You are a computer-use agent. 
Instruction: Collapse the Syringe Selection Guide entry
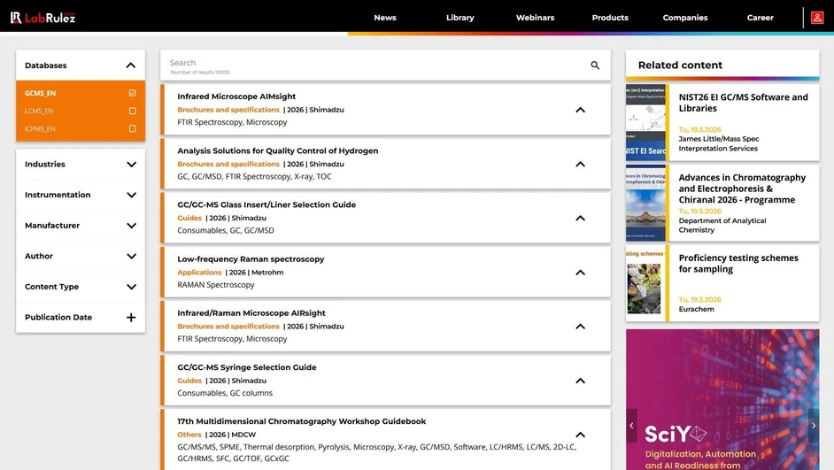coord(580,381)
